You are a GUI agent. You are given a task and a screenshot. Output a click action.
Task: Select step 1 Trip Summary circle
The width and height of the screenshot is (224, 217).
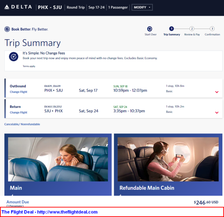172,29
